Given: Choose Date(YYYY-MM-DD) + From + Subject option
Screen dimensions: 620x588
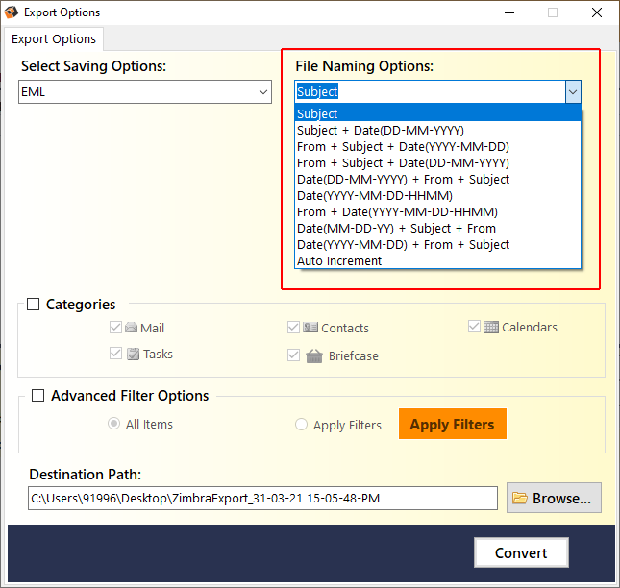Looking at the screenshot, I should point(437,245).
